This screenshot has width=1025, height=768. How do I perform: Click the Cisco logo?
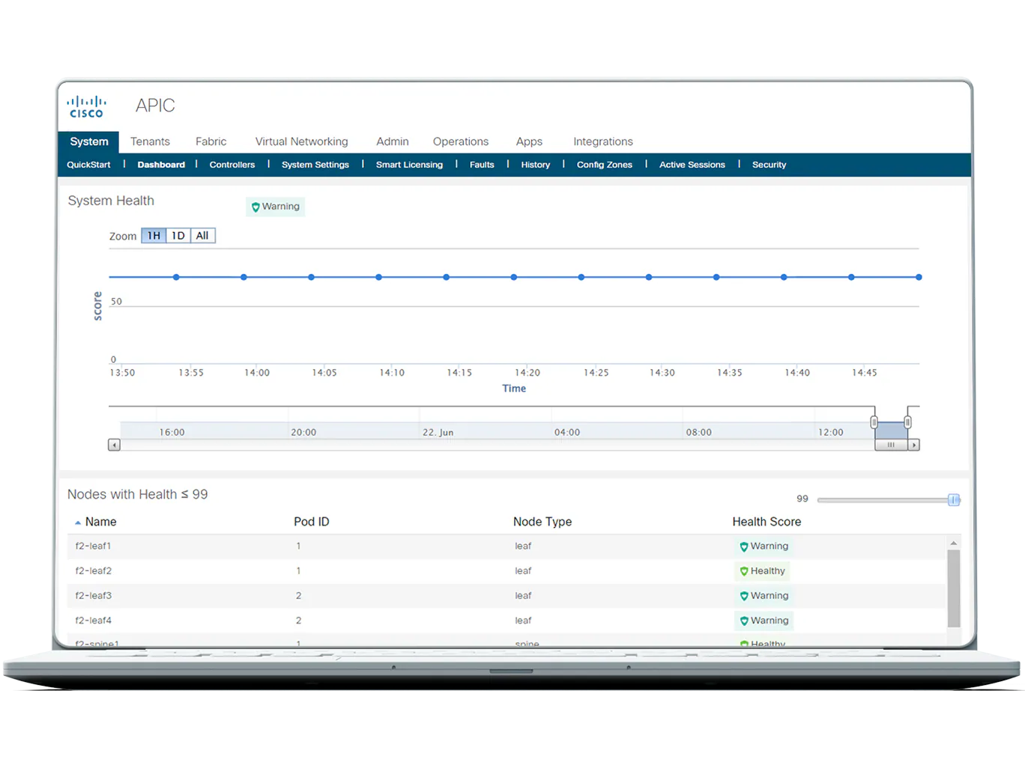(86, 105)
